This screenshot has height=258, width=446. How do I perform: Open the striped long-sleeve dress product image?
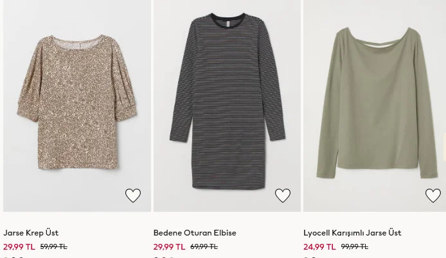coord(227,106)
